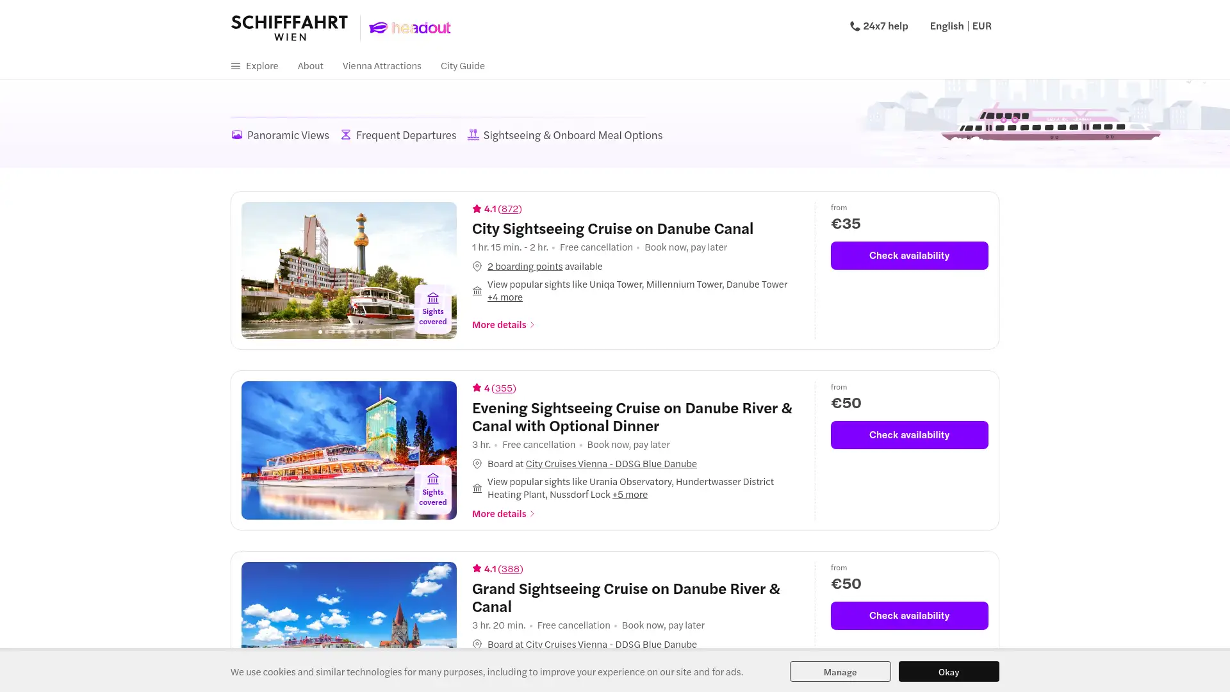Click the 24x7 help phone icon
Viewport: 1230px width, 692px height.
(855, 26)
